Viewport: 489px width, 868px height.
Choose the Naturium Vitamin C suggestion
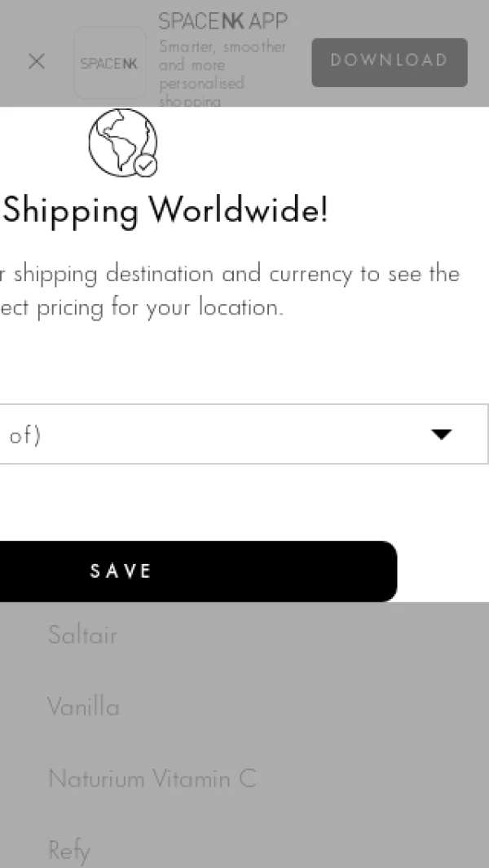coord(152,778)
